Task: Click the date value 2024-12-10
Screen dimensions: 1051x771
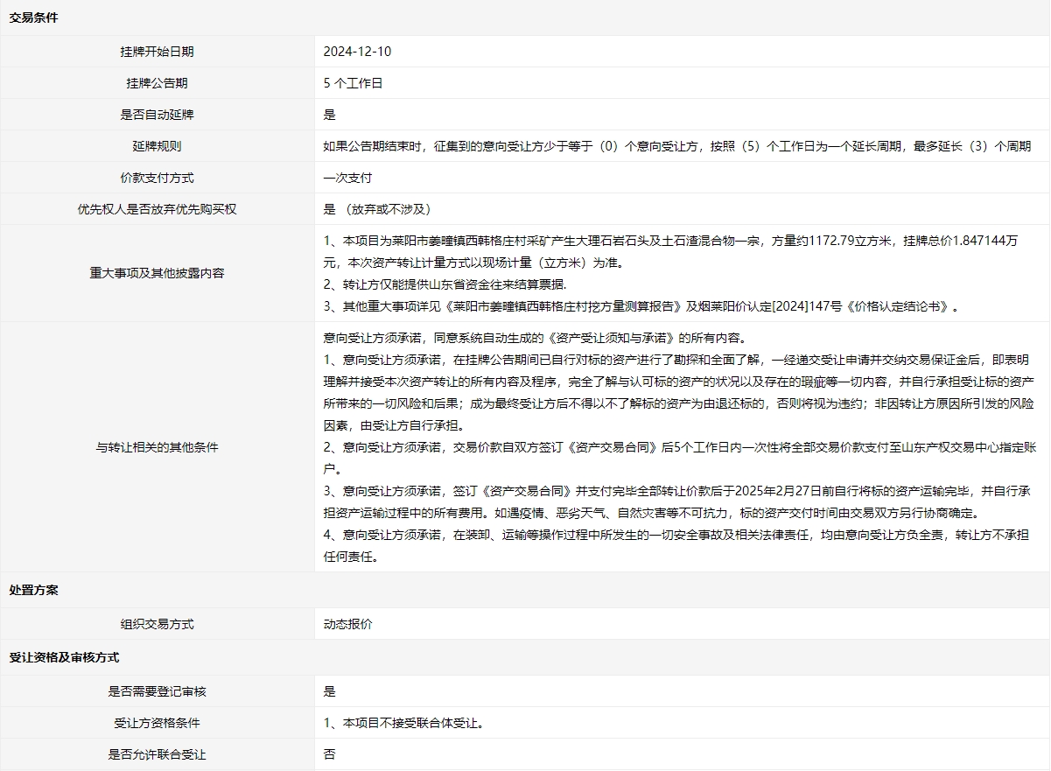Action: point(357,52)
